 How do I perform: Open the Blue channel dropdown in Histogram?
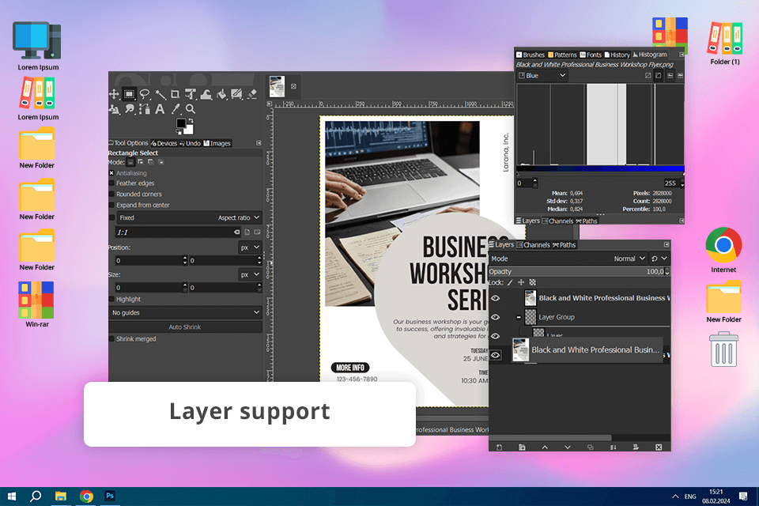[542, 76]
